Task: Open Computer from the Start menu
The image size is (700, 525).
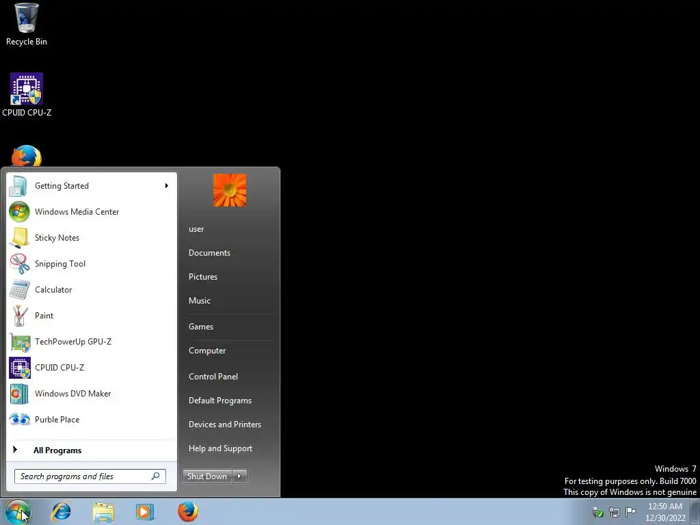Action: 207,351
